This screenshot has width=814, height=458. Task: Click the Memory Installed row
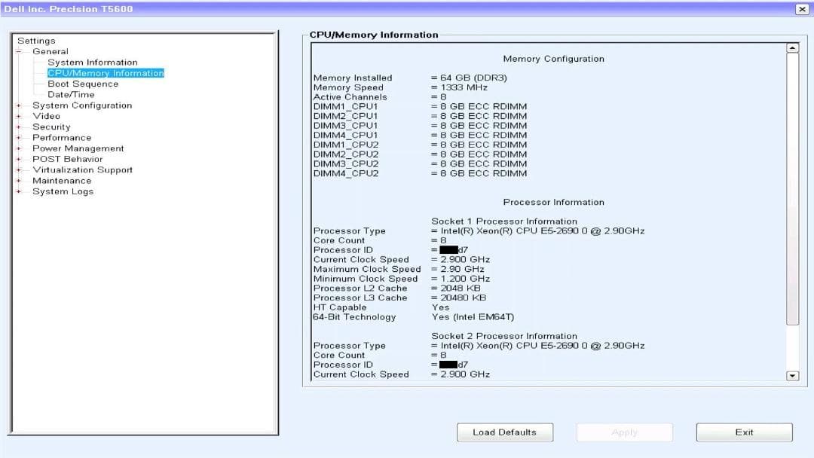point(410,78)
